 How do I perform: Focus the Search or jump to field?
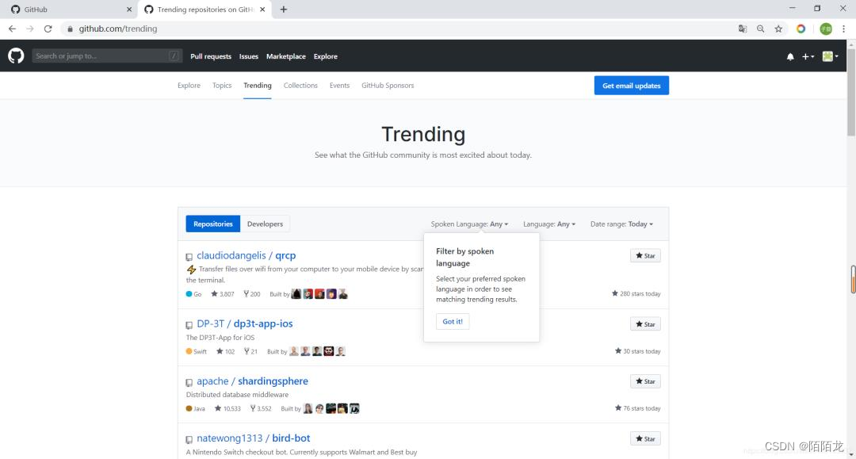(107, 55)
